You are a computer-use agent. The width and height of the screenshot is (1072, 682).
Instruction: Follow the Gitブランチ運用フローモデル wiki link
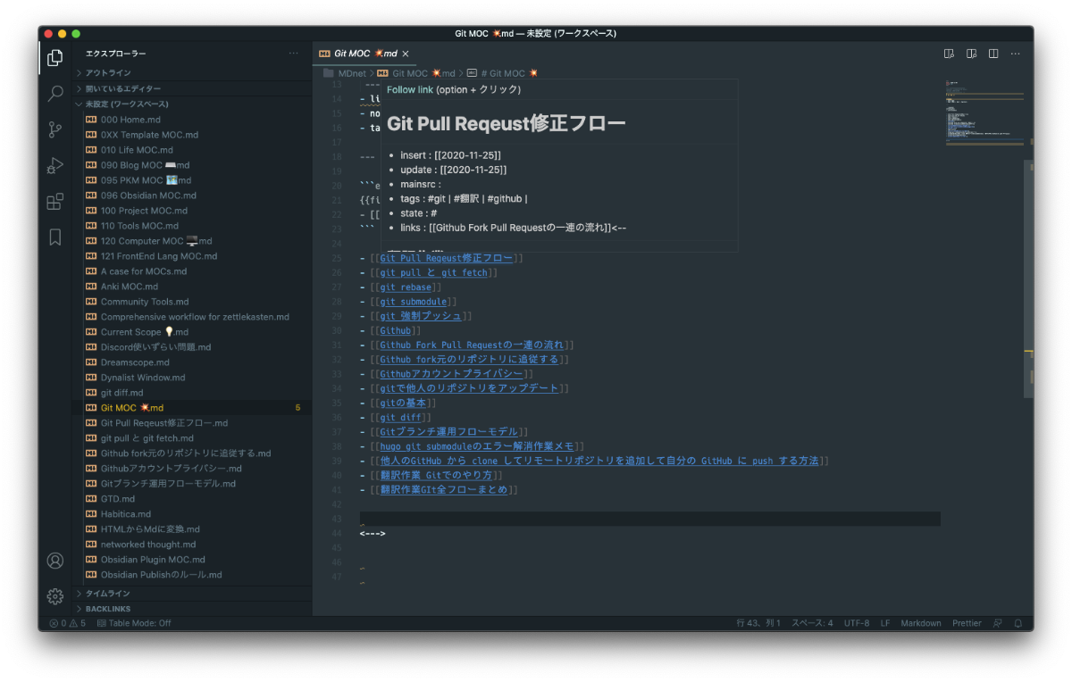click(449, 431)
